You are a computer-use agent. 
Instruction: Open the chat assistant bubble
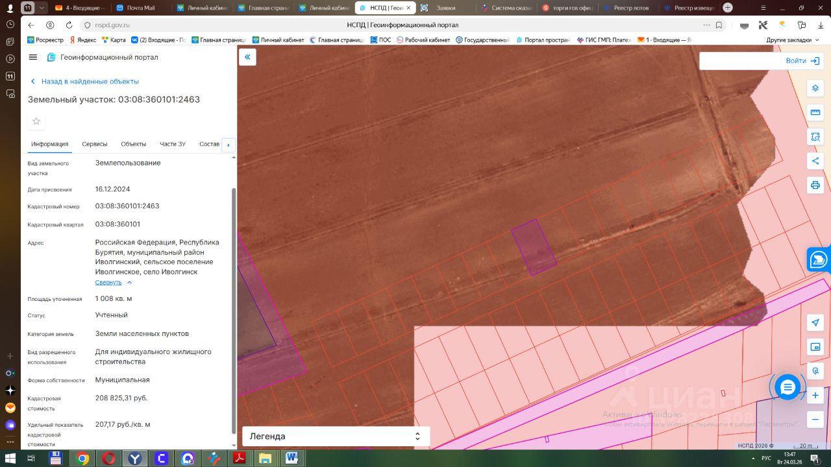pyautogui.click(x=788, y=388)
